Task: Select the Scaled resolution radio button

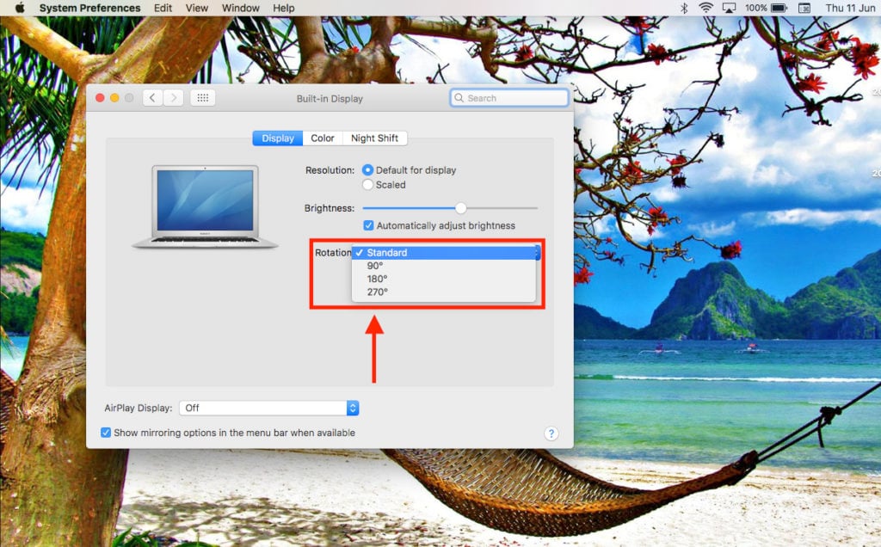Action: pyautogui.click(x=368, y=184)
